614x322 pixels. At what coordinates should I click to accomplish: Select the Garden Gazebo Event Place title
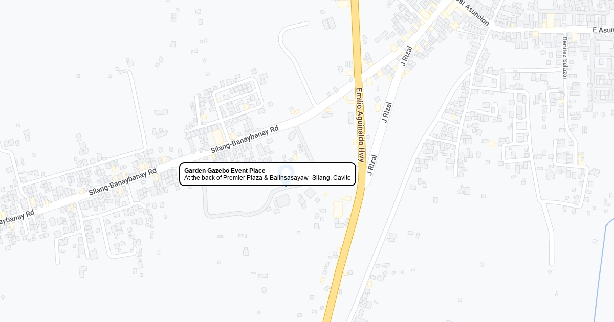point(225,170)
